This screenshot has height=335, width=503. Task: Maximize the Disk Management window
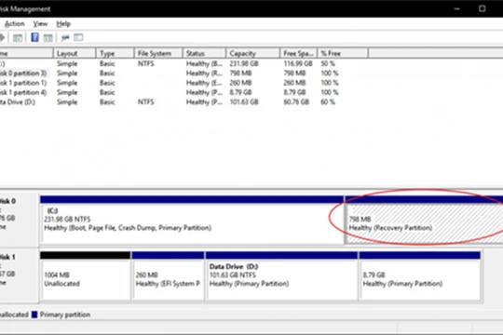point(482,8)
